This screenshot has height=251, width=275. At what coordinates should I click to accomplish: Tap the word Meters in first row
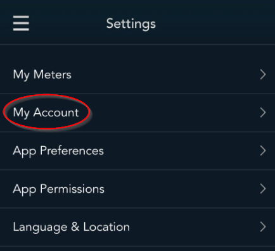pos(53,75)
